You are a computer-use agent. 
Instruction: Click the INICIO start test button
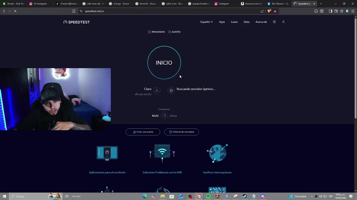(x=164, y=62)
